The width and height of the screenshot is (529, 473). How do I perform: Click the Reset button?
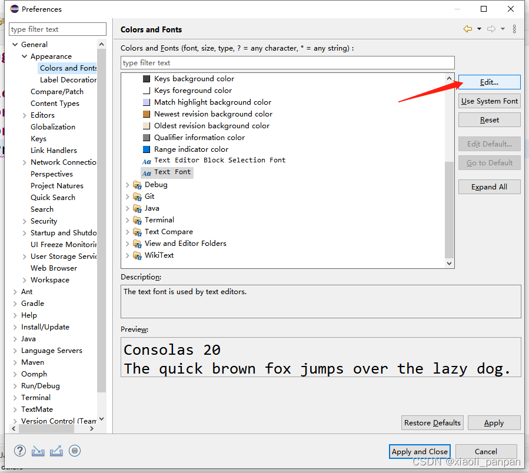pyautogui.click(x=489, y=120)
